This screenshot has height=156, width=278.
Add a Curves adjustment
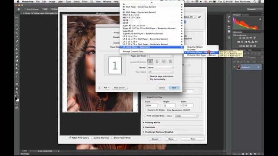(247, 38)
